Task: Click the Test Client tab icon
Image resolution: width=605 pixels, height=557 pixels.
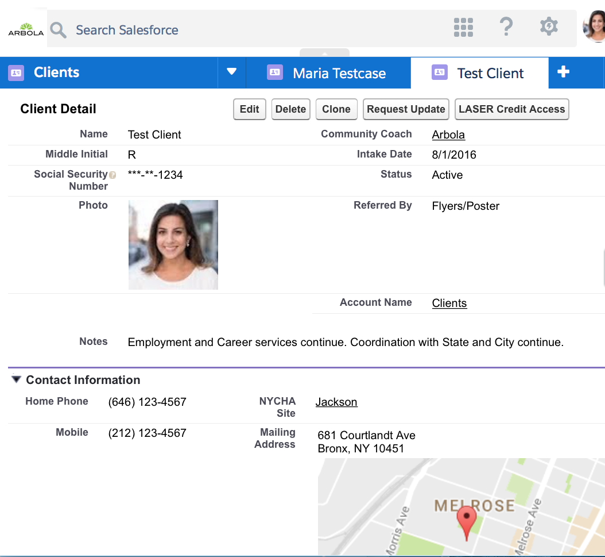Action: [440, 72]
